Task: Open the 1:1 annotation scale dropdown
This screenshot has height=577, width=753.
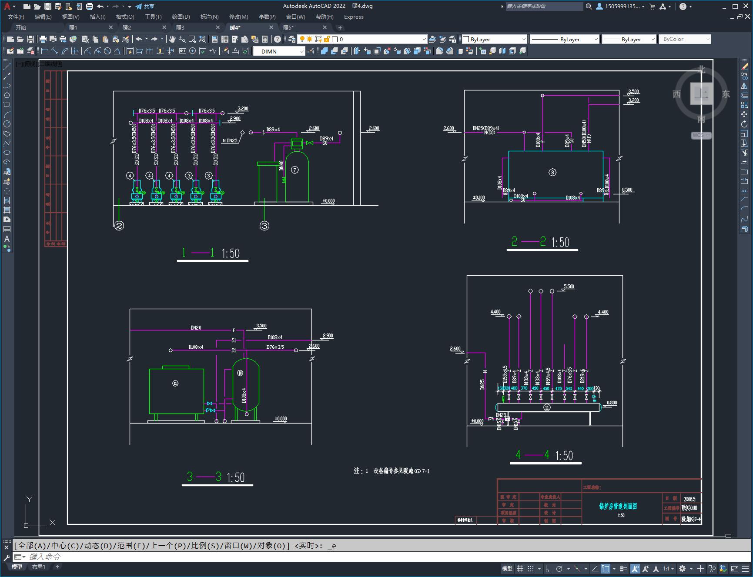Action: (669, 568)
